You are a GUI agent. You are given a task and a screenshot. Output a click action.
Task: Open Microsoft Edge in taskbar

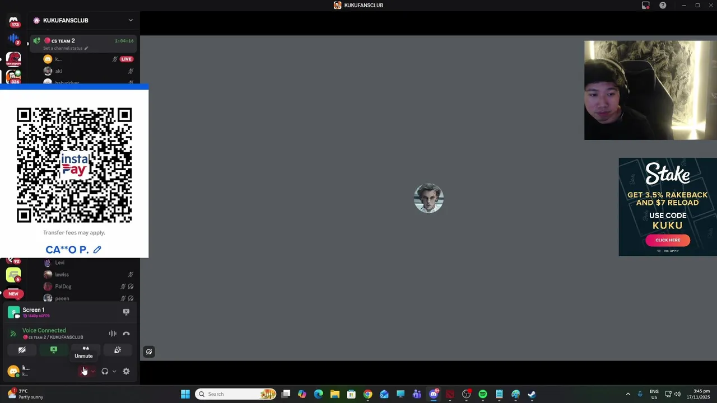click(319, 394)
